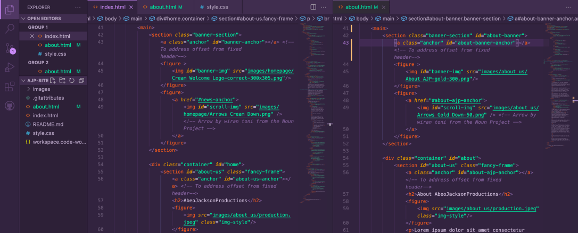This screenshot has height=233, width=578.
Task: Open the Search view in activity bar
Action: (10, 29)
